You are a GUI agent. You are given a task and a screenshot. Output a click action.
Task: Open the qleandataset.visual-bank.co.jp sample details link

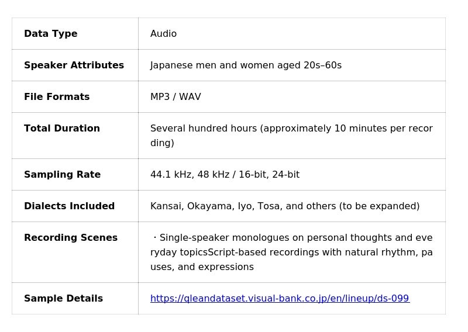coord(280,299)
